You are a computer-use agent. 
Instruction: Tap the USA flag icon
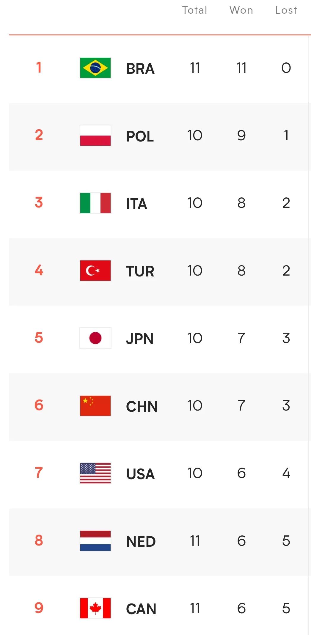click(95, 473)
